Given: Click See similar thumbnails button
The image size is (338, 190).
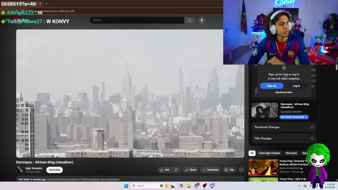Looking at the screenshot, I should (x=294, y=117).
